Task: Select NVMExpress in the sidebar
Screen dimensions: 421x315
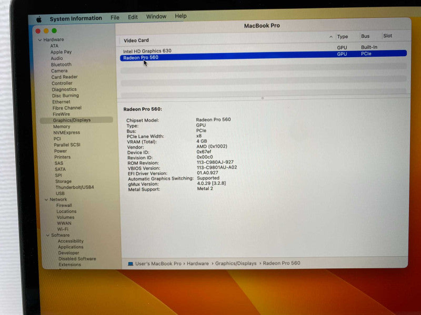Action: click(x=67, y=133)
